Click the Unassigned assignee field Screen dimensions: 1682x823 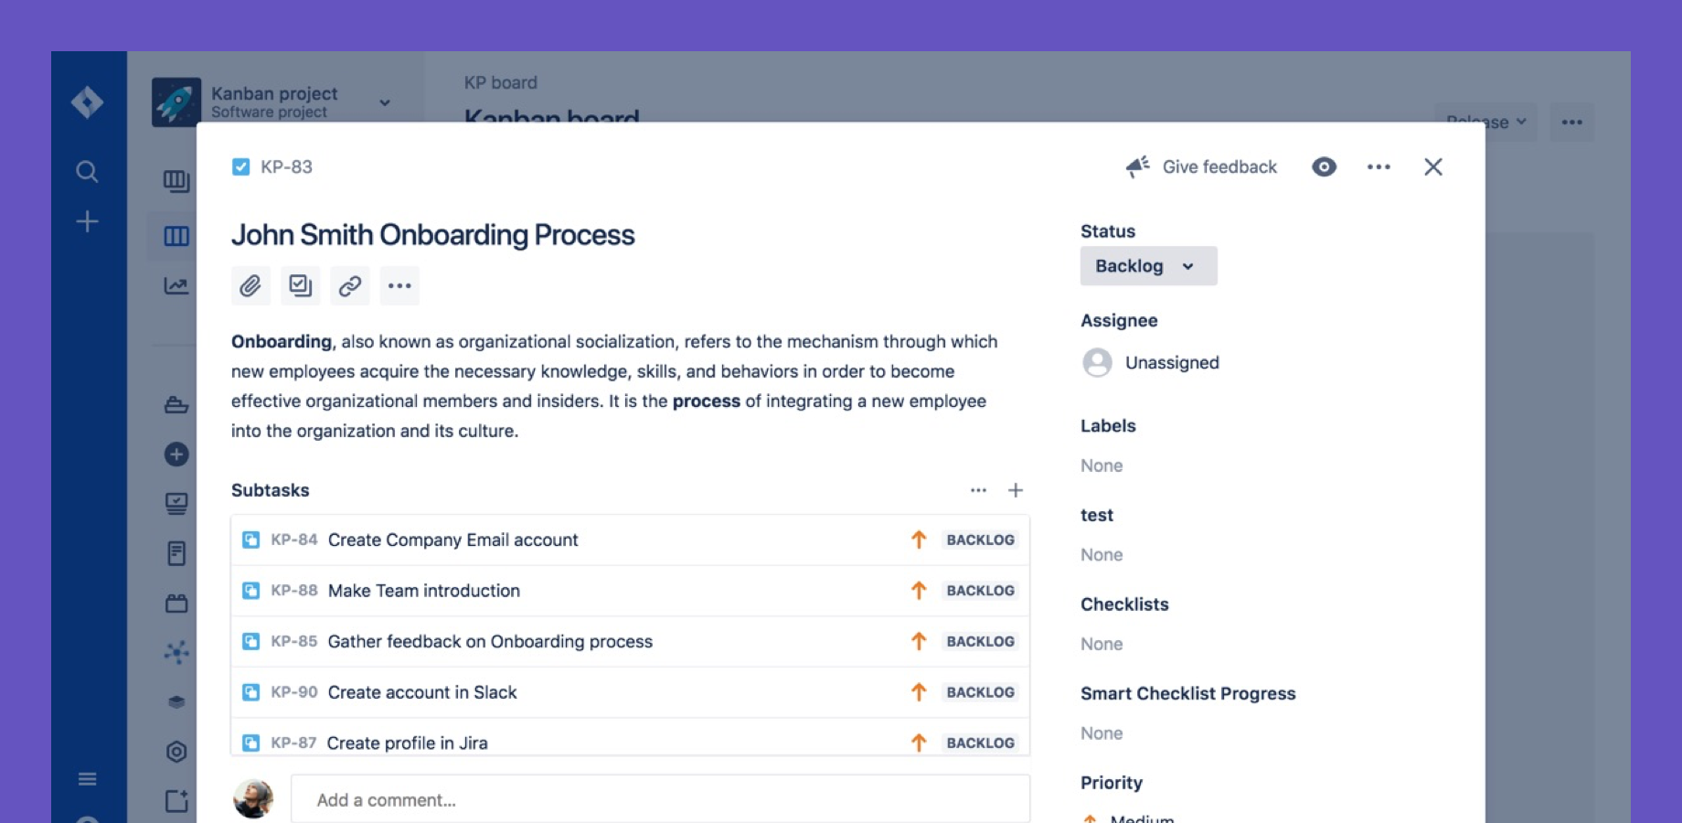[1171, 363]
